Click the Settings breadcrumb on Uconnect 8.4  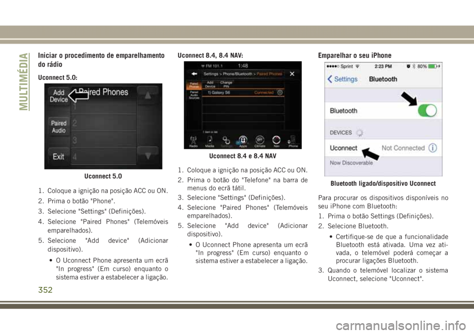point(211,73)
